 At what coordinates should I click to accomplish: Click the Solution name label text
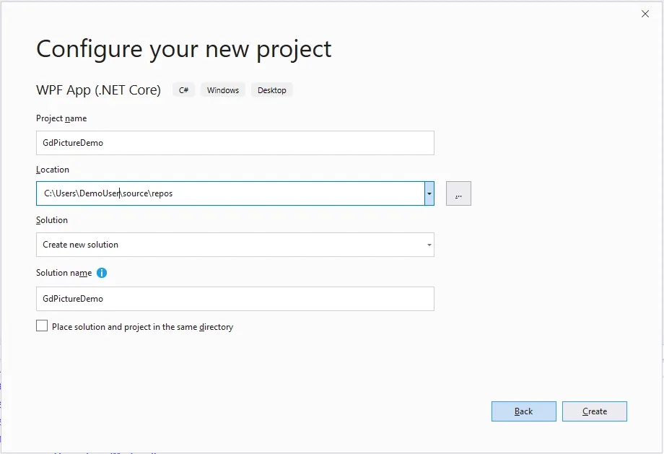pos(64,273)
